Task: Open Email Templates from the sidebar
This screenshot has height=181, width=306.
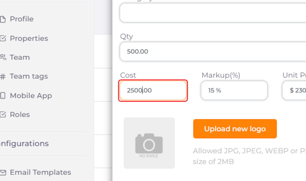Action: coord(40,172)
